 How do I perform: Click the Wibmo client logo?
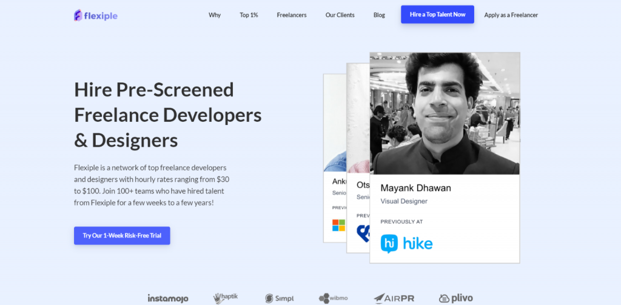pyautogui.click(x=333, y=298)
